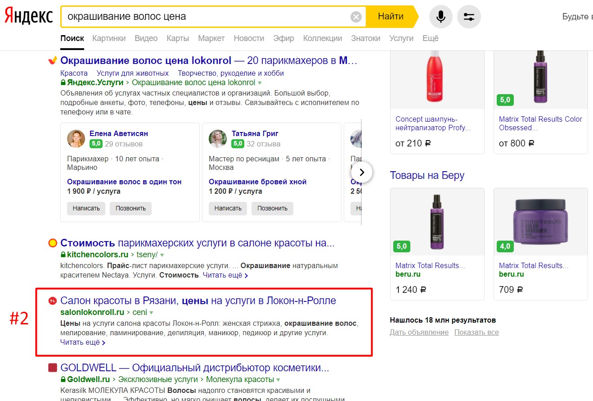Clear the search query with the X icon
Image resolution: width=593 pixels, height=401 pixels.
(356, 17)
